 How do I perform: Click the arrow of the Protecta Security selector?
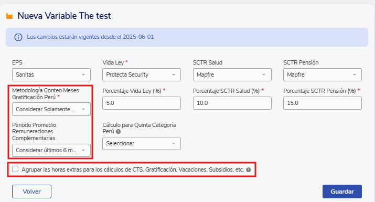174,75
